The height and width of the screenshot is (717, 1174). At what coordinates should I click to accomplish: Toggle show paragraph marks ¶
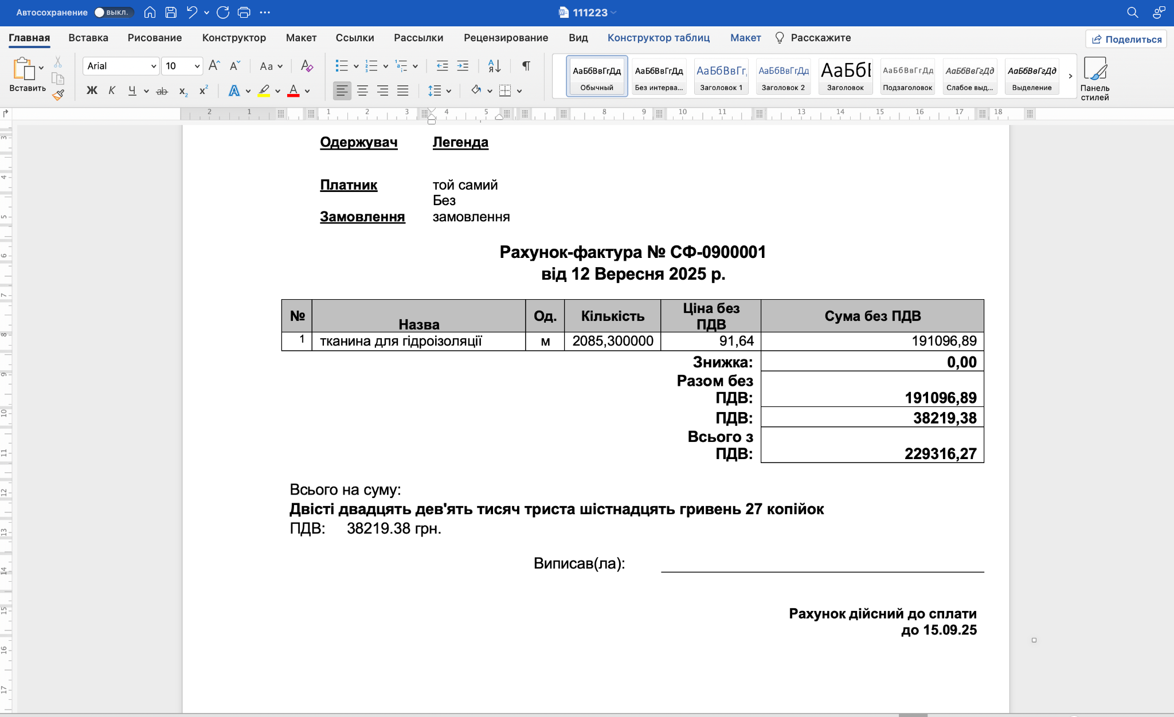pos(526,66)
